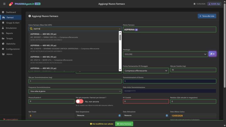This screenshot has height=127, width=226.
Task: Toggle the 'No, non ancora' switch
Action: tap(79, 101)
